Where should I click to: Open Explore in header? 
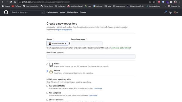83,12
